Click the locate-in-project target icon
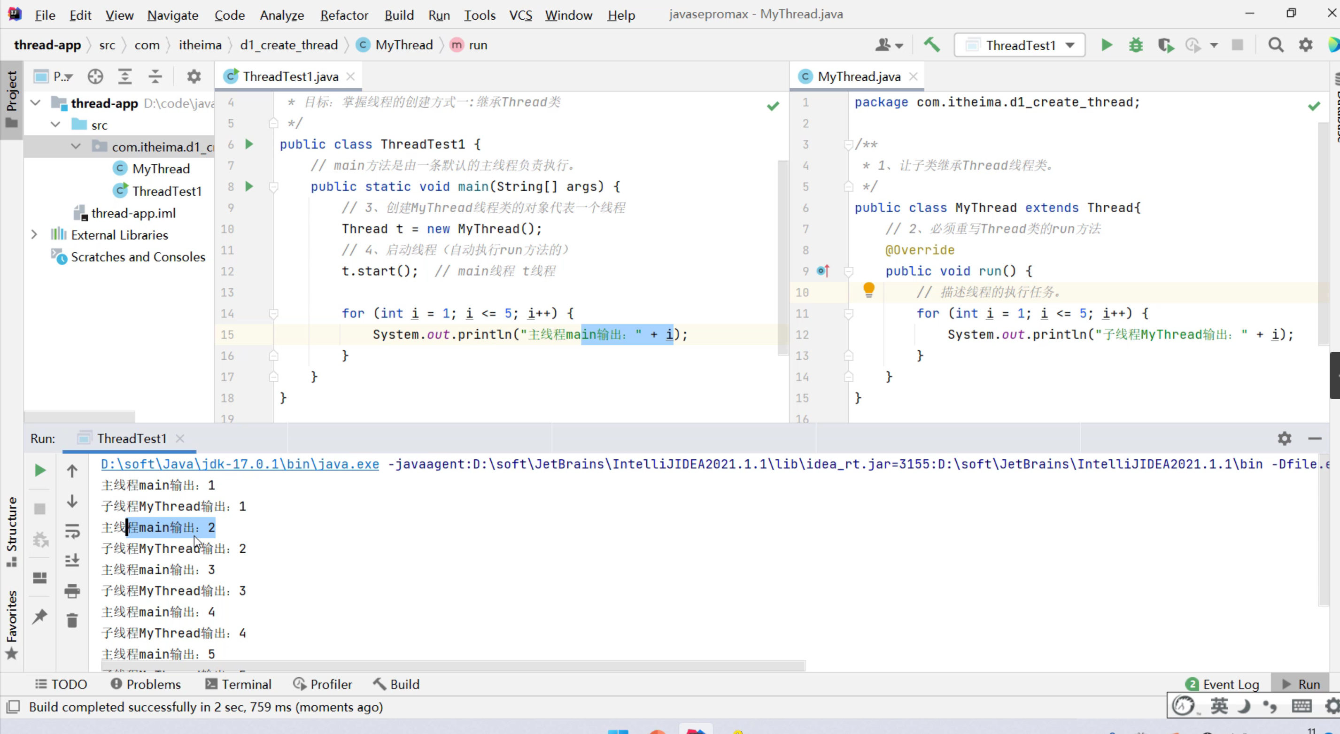 point(95,77)
